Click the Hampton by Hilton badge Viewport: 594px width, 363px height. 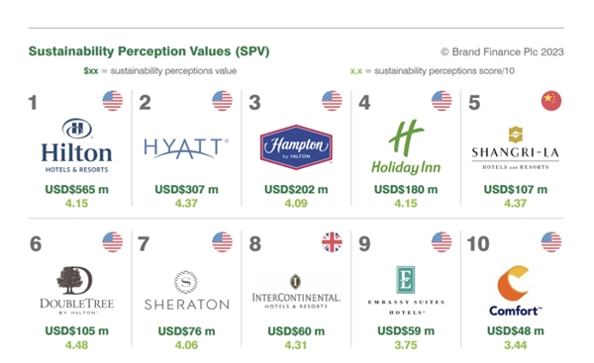click(296, 146)
